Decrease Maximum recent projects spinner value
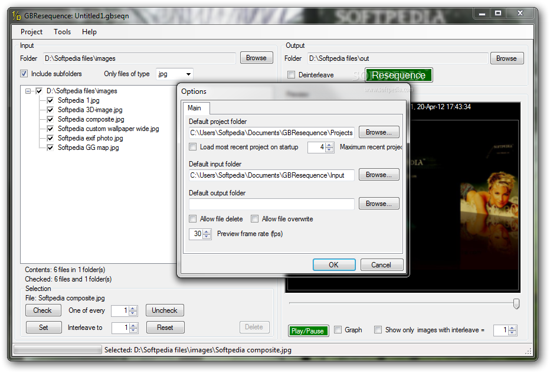The height and width of the screenshot is (373, 550). click(x=329, y=150)
